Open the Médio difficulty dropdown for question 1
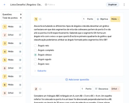The image size is (129, 103). [115, 19]
